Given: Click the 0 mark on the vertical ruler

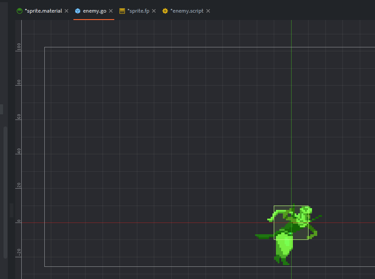Looking at the screenshot, I should [19, 222].
